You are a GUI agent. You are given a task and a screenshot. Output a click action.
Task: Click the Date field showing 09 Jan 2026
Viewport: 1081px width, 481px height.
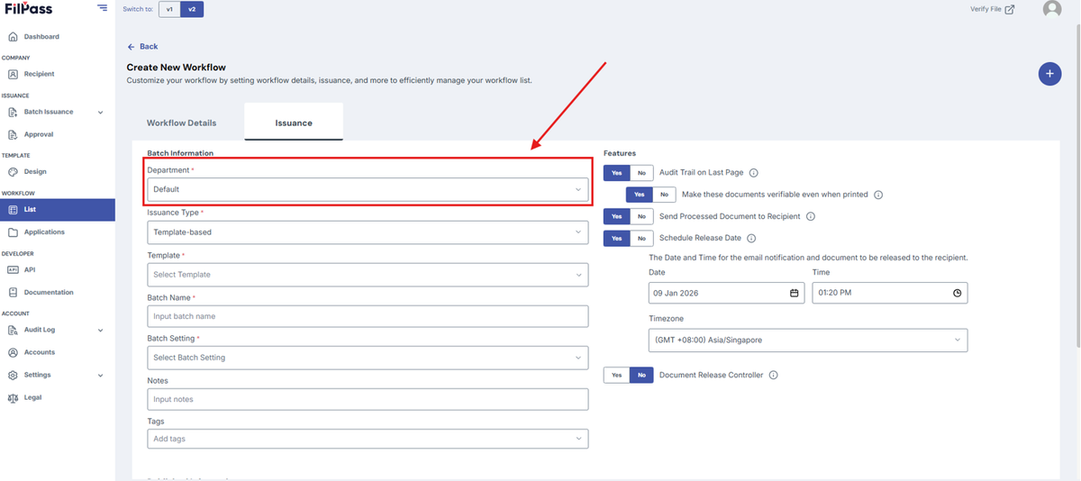click(x=726, y=293)
